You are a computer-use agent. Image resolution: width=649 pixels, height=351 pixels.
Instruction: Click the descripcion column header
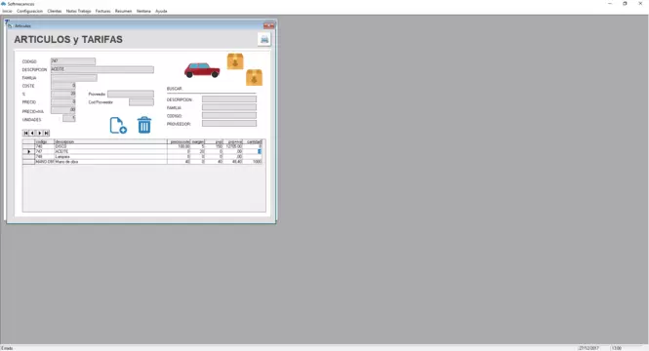(110, 141)
